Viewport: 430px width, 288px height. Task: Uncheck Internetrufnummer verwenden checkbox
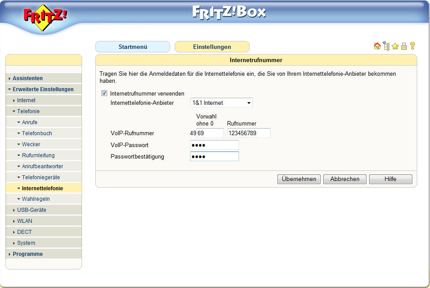[104, 93]
